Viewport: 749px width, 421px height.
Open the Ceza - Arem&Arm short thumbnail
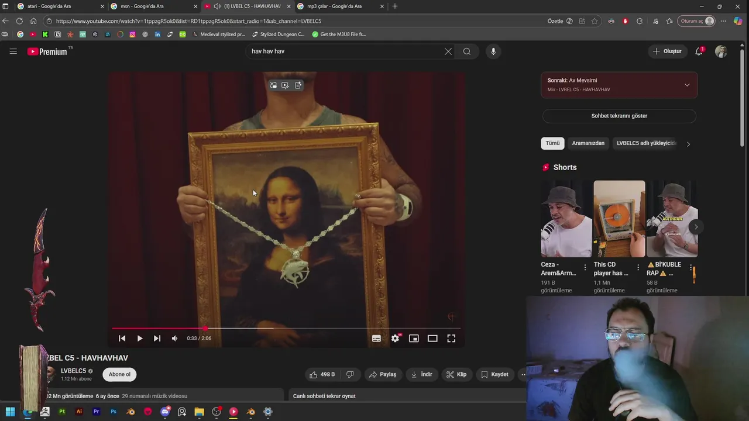pos(566,219)
